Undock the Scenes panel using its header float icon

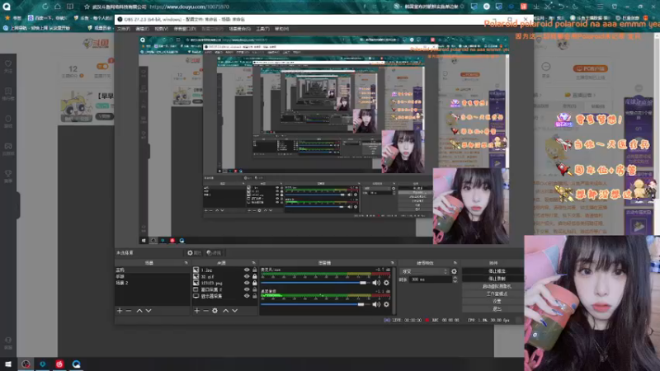pos(186,263)
